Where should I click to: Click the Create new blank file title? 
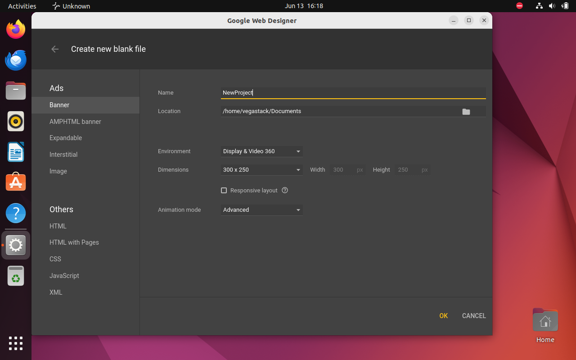(108, 49)
